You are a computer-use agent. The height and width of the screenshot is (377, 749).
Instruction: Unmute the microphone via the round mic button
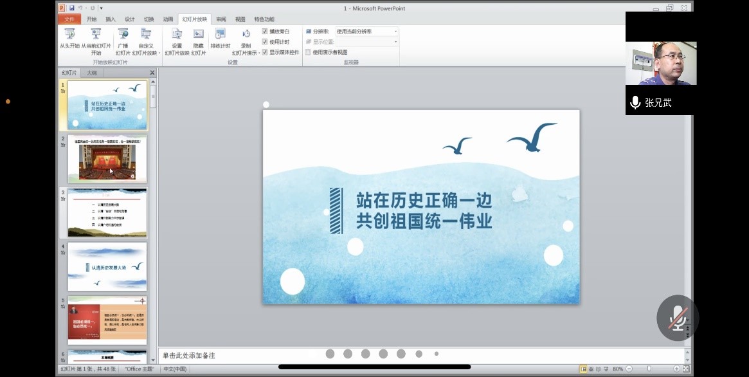point(677,318)
